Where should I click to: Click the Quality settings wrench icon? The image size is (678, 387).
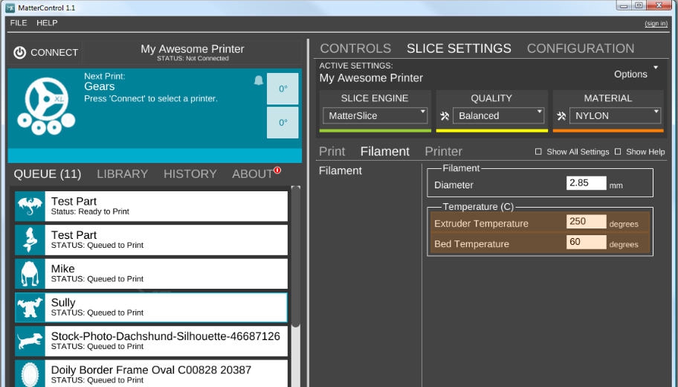tap(445, 116)
